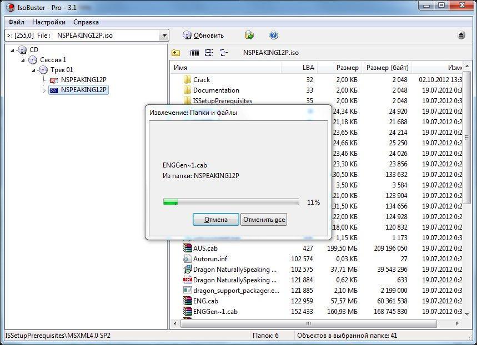477x345 pixels.
Task: Select the ENG.cab file name
Action: 205,301
